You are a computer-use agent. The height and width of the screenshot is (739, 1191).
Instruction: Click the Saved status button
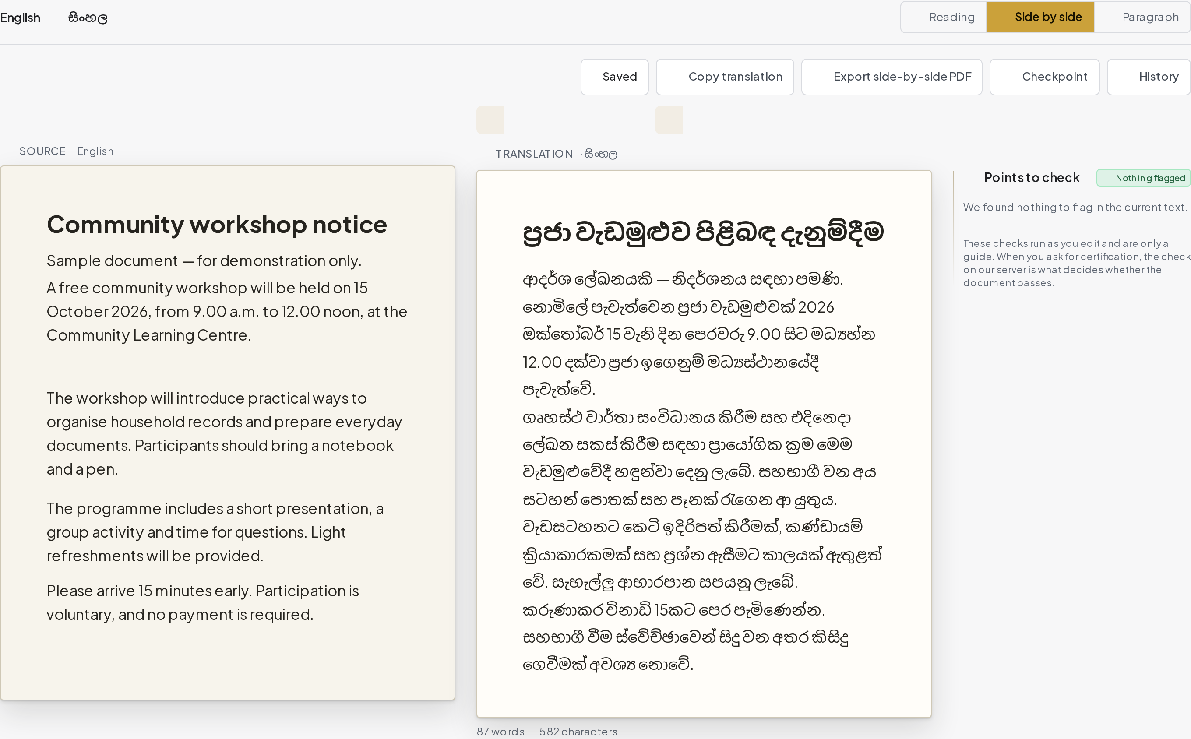coord(614,77)
